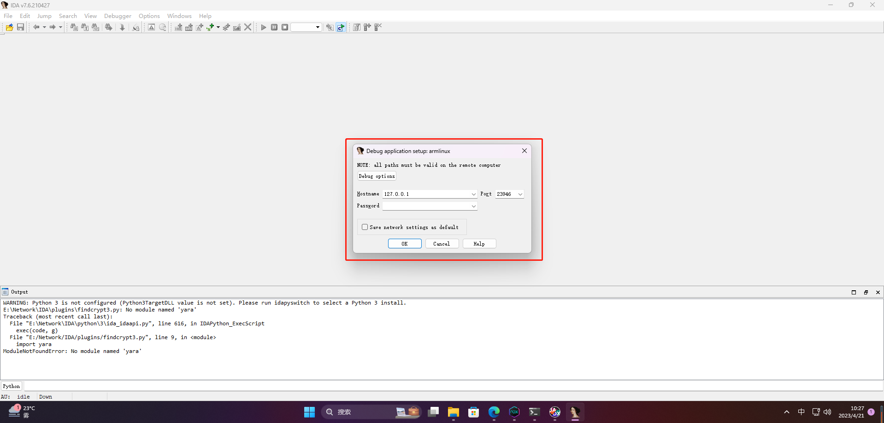Maximize the Output panel
The image size is (884, 423).
(x=854, y=292)
